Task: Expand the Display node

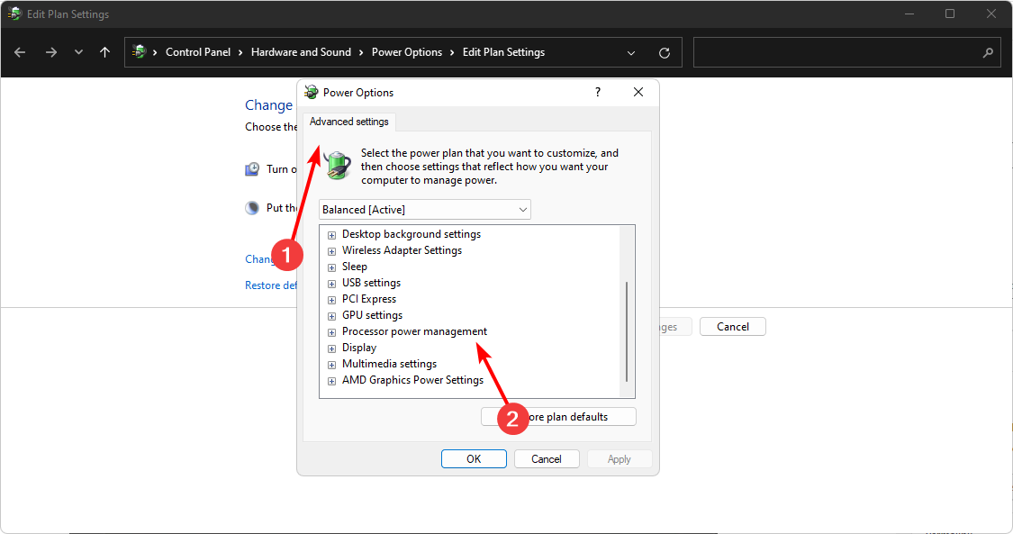Action: (331, 348)
